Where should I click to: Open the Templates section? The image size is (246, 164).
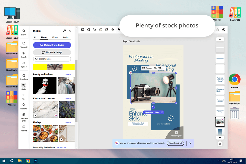click(x=24, y=77)
